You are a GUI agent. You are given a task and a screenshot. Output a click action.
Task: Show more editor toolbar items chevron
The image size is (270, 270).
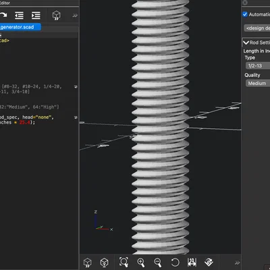(x=75, y=16)
